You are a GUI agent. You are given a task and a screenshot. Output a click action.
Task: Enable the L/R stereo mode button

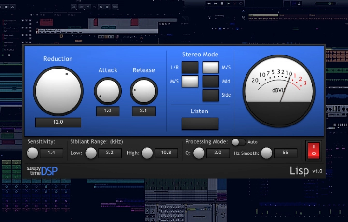pyautogui.click(x=190, y=68)
